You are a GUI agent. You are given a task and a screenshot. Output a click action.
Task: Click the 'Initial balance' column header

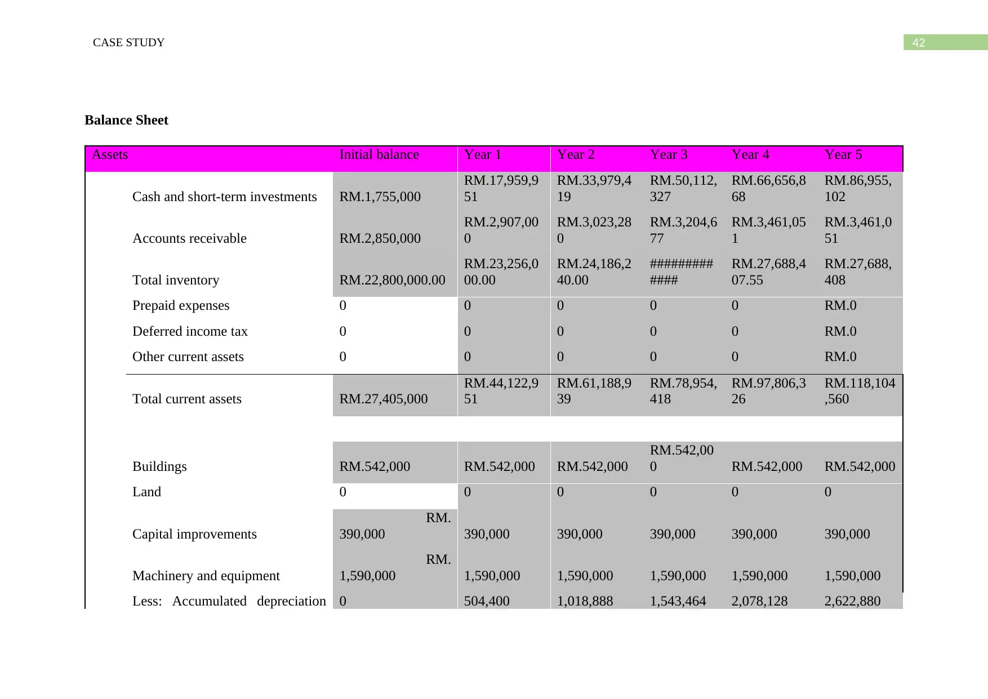click(379, 154)
